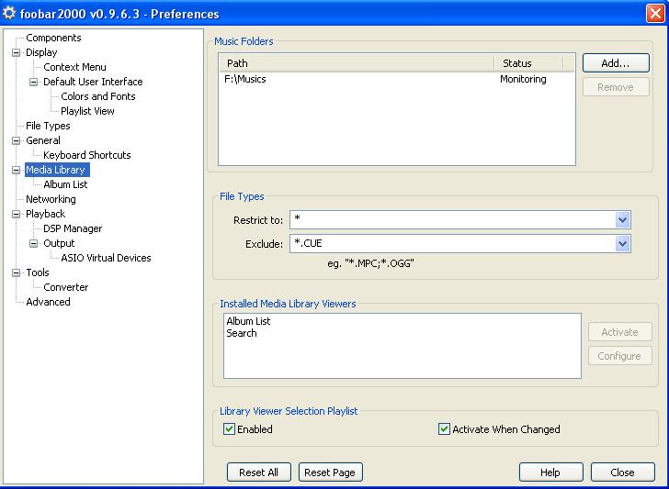Click the Help button
Viewport: 669px width, 489px height.
(550, 472)
